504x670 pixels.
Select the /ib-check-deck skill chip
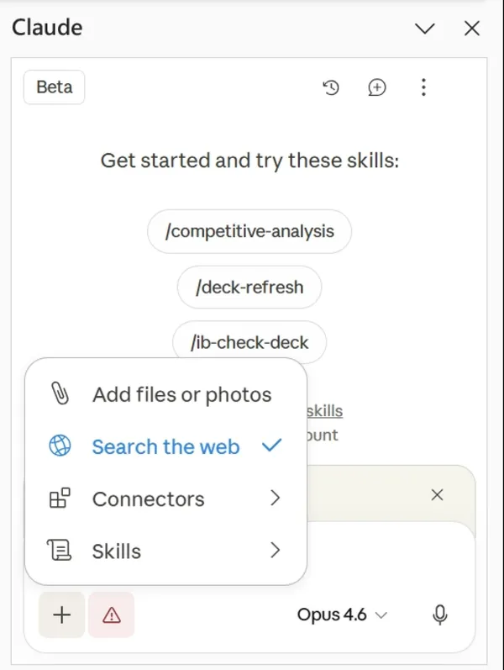tap(249, 342)
